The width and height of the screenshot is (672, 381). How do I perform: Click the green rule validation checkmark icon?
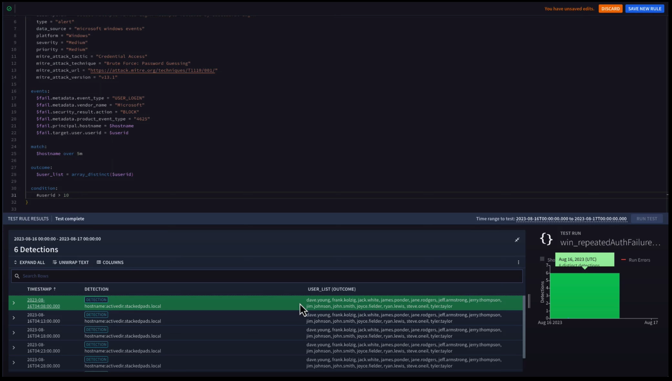click(9, 9)
